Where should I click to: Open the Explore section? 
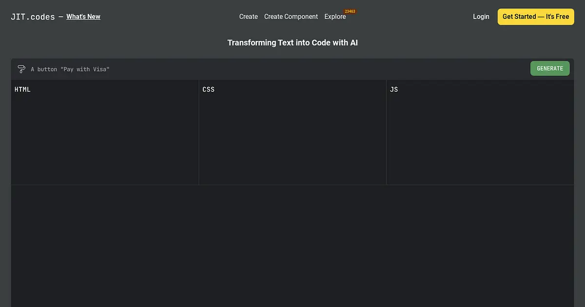[x=335, y=17]
